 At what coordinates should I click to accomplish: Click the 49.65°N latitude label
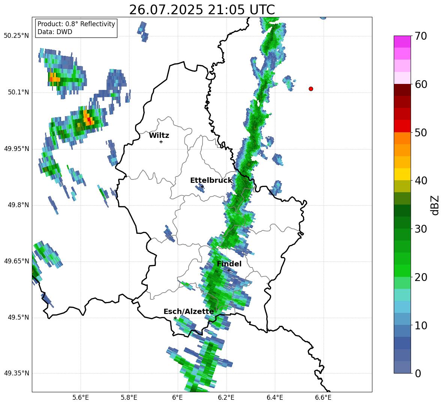[16, 261]
